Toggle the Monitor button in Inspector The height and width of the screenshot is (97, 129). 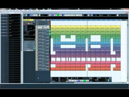tap(27, 24)
